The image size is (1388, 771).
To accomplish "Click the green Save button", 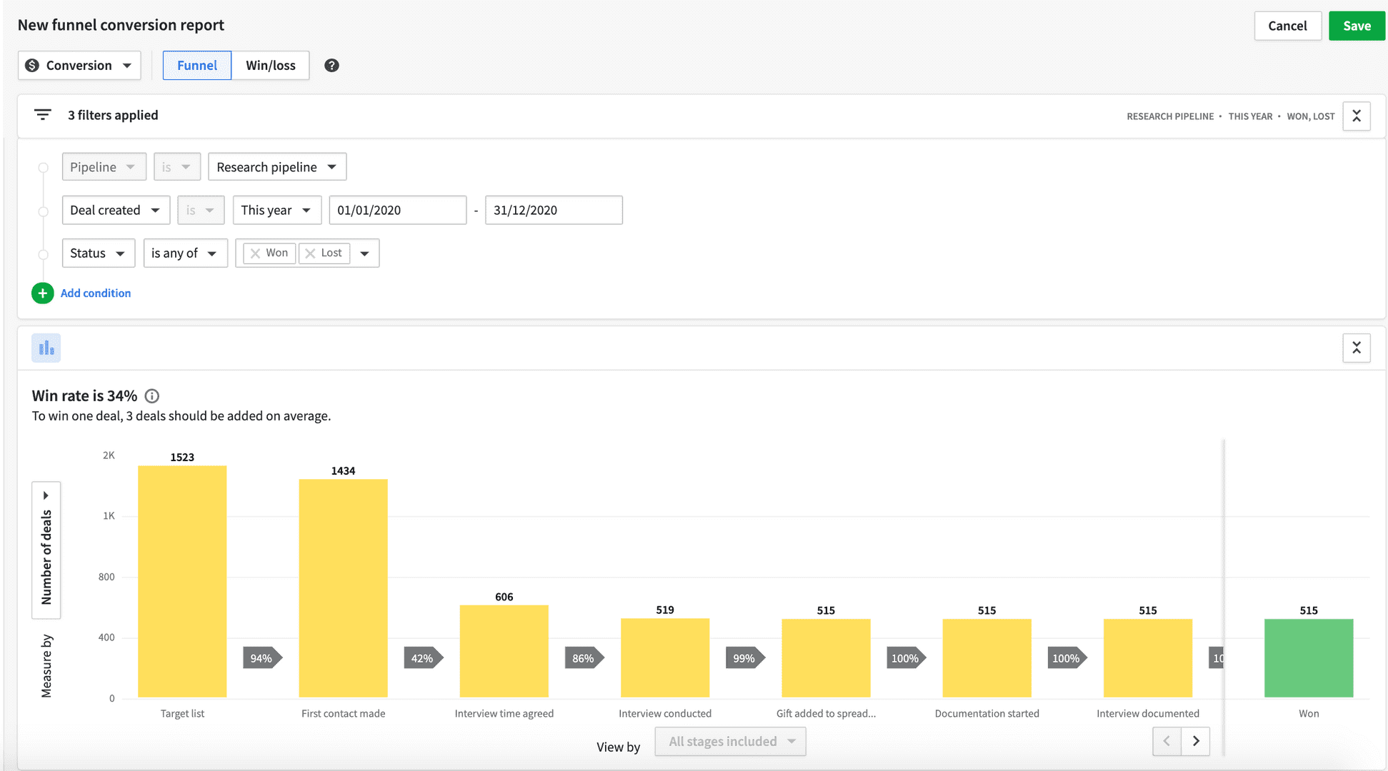I will pos(1357,26).
